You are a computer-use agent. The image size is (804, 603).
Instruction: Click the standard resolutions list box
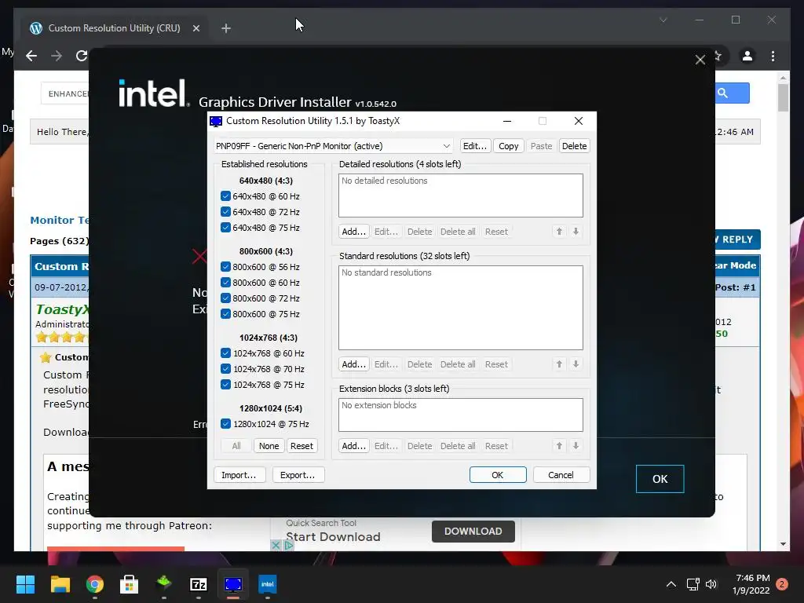click(x=460, y=308)
